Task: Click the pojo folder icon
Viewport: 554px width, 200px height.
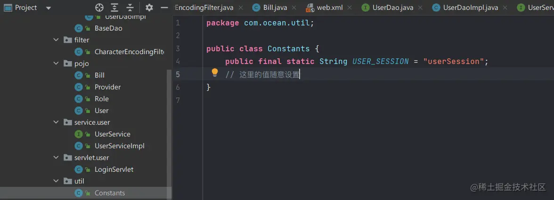Action: (67, 64)
